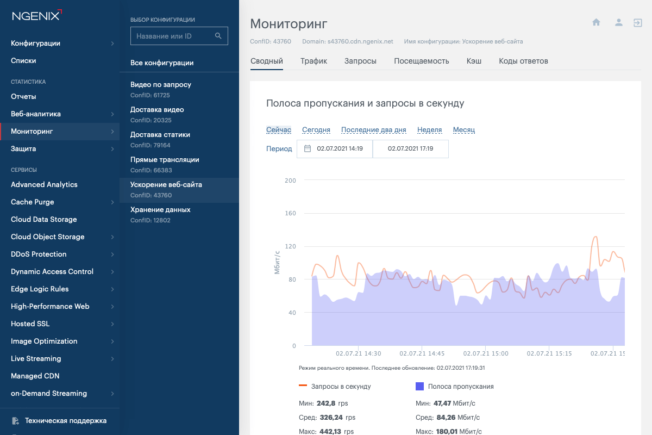Expand the Конфигурации menu chevron
The image size is (652, 435).
coord(112,43)
